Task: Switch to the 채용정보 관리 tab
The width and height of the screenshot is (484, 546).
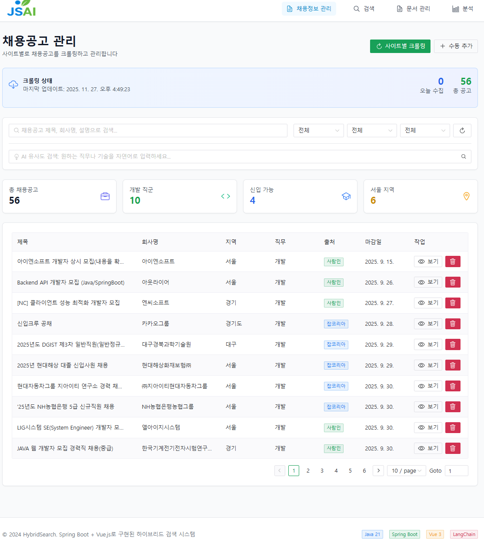Action: tap(309, 8)
